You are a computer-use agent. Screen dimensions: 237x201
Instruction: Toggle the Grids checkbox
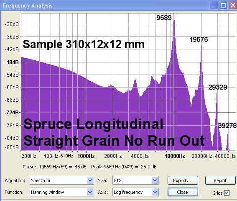coord(227,193)
